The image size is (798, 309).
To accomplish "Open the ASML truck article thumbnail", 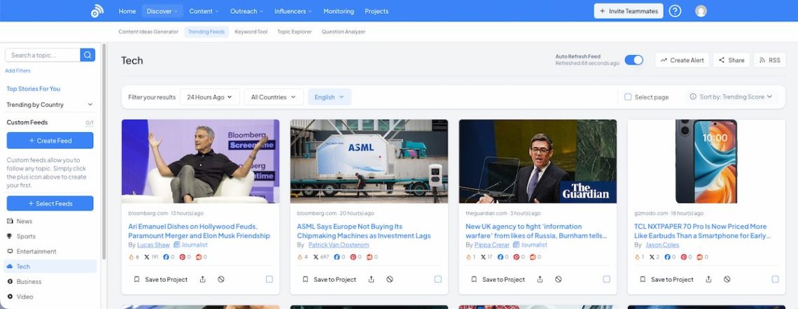I will (x=369, y=161).
